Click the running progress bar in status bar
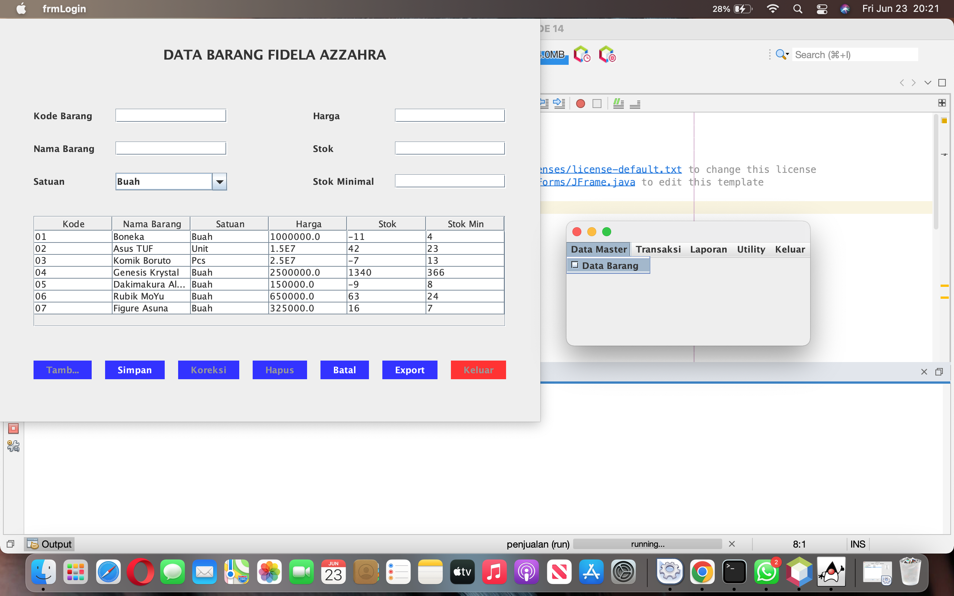The height and width of the screenshot is (596, 954). click(x=647, y=544)
